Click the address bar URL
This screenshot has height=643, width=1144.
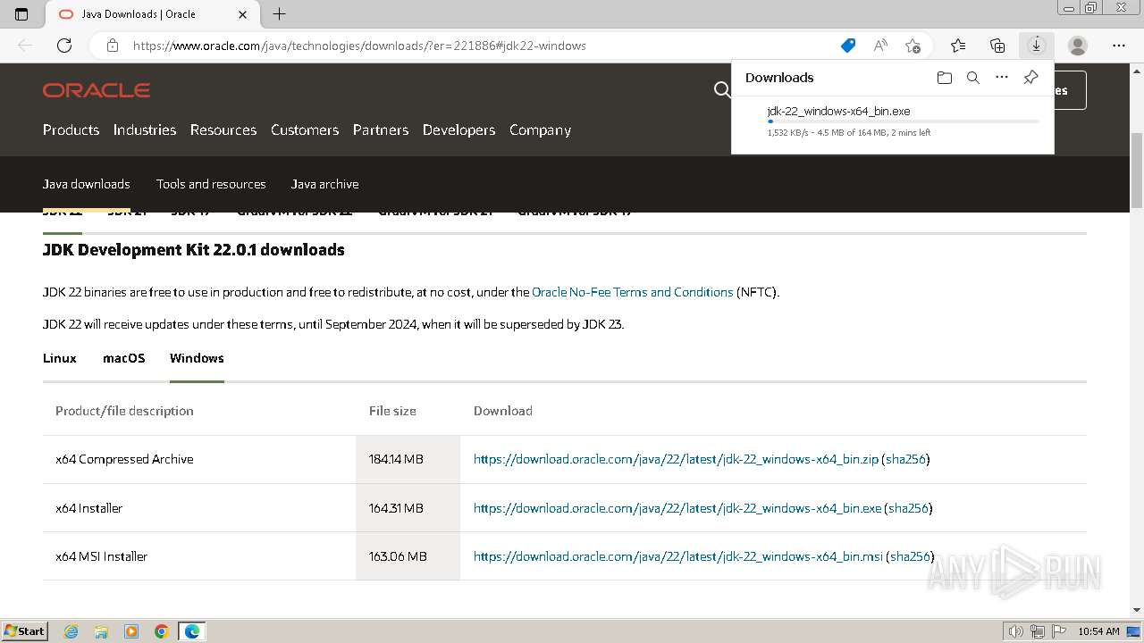click(359, 46)
